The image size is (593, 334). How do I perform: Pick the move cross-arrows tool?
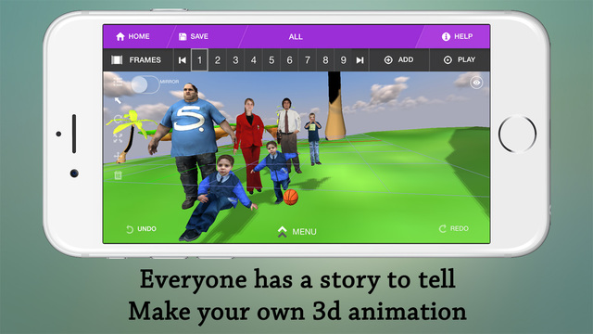(118, 156)
